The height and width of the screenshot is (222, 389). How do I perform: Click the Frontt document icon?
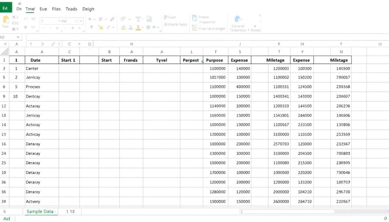click(x=194, y=18)
